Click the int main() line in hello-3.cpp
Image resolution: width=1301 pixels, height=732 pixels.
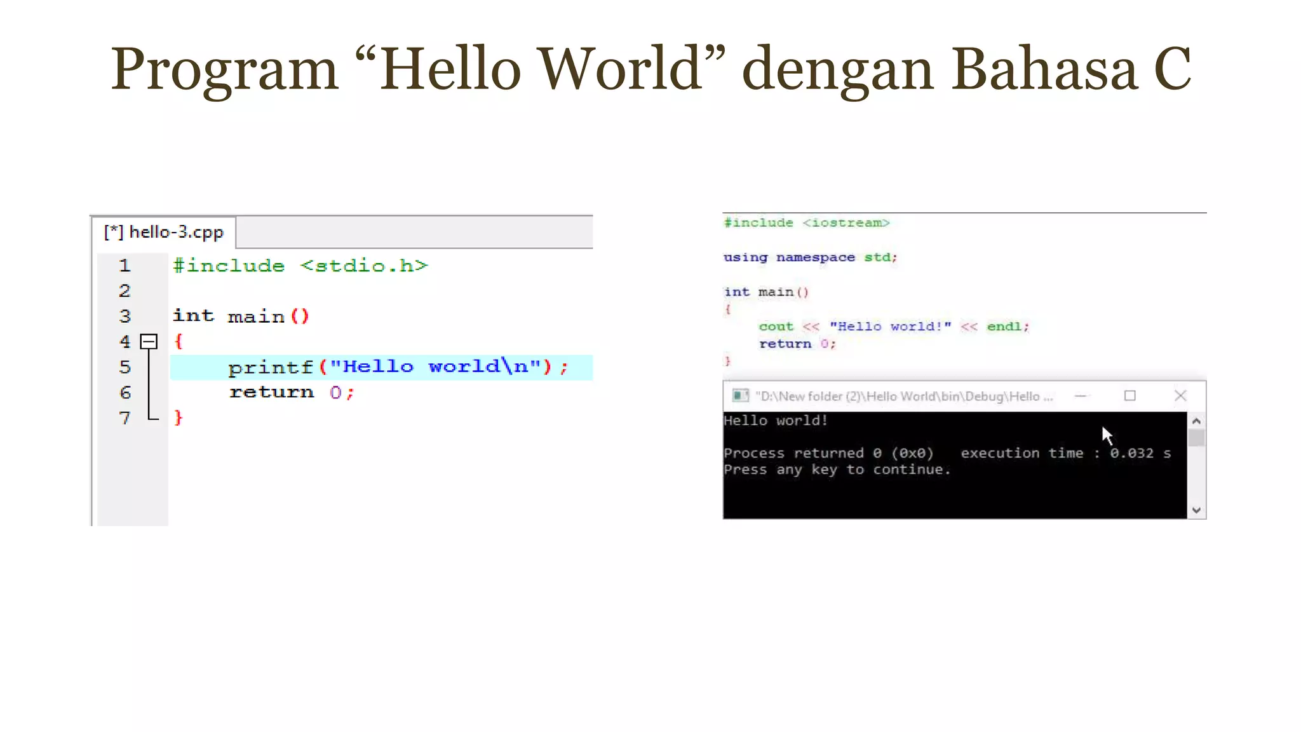pyautogui.click(x=241, y=316)
